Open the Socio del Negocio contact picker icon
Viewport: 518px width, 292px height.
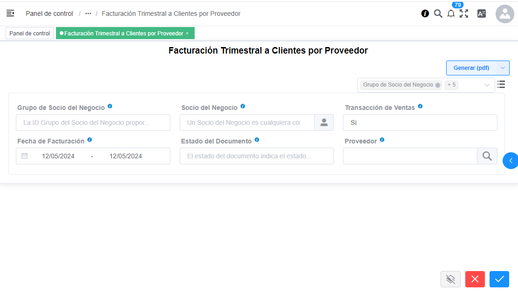[324, 122]
